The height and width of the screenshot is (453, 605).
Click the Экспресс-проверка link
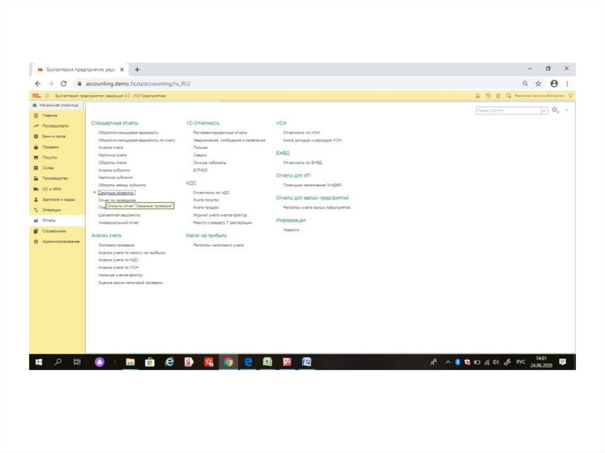coord(116,245)
